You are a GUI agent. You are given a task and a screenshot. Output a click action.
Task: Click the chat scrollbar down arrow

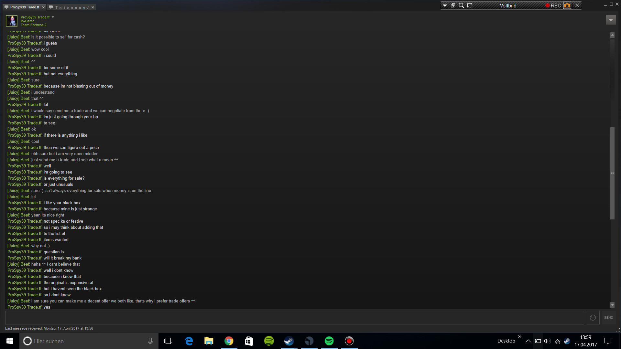click(612, 305)
